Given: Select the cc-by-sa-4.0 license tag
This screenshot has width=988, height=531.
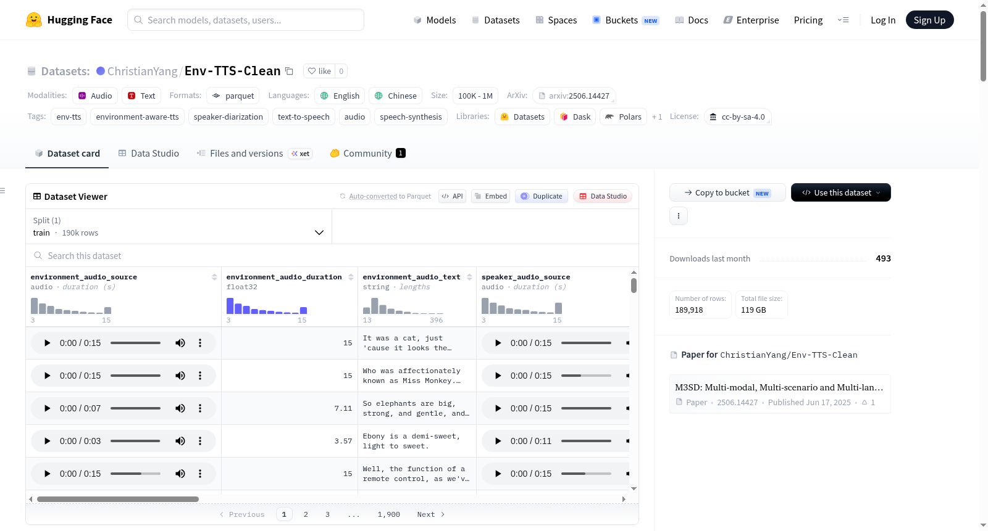Looking at the screenshot, I should (x=737, y=117).
